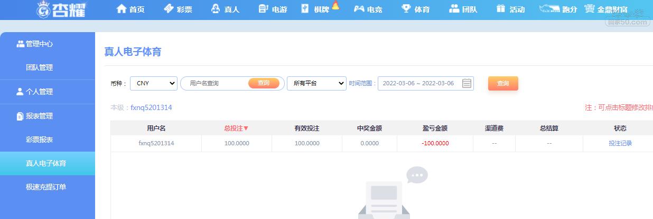Click the report icon beside 报表管理
The height and width of the screenshot is (219, 653).
[x=20, y=116]
